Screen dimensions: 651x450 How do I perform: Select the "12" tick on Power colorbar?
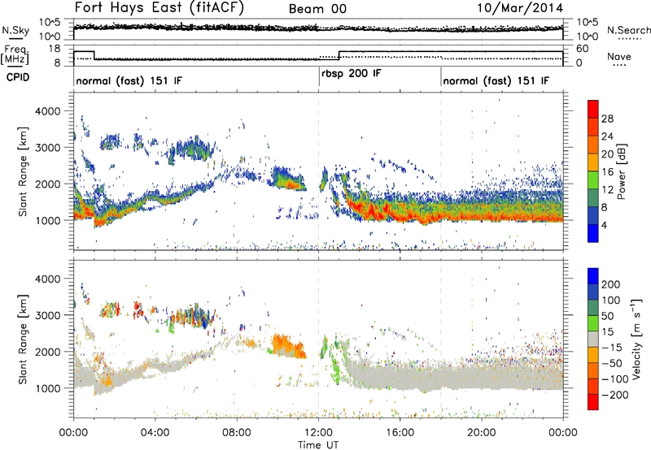point(607,190)
